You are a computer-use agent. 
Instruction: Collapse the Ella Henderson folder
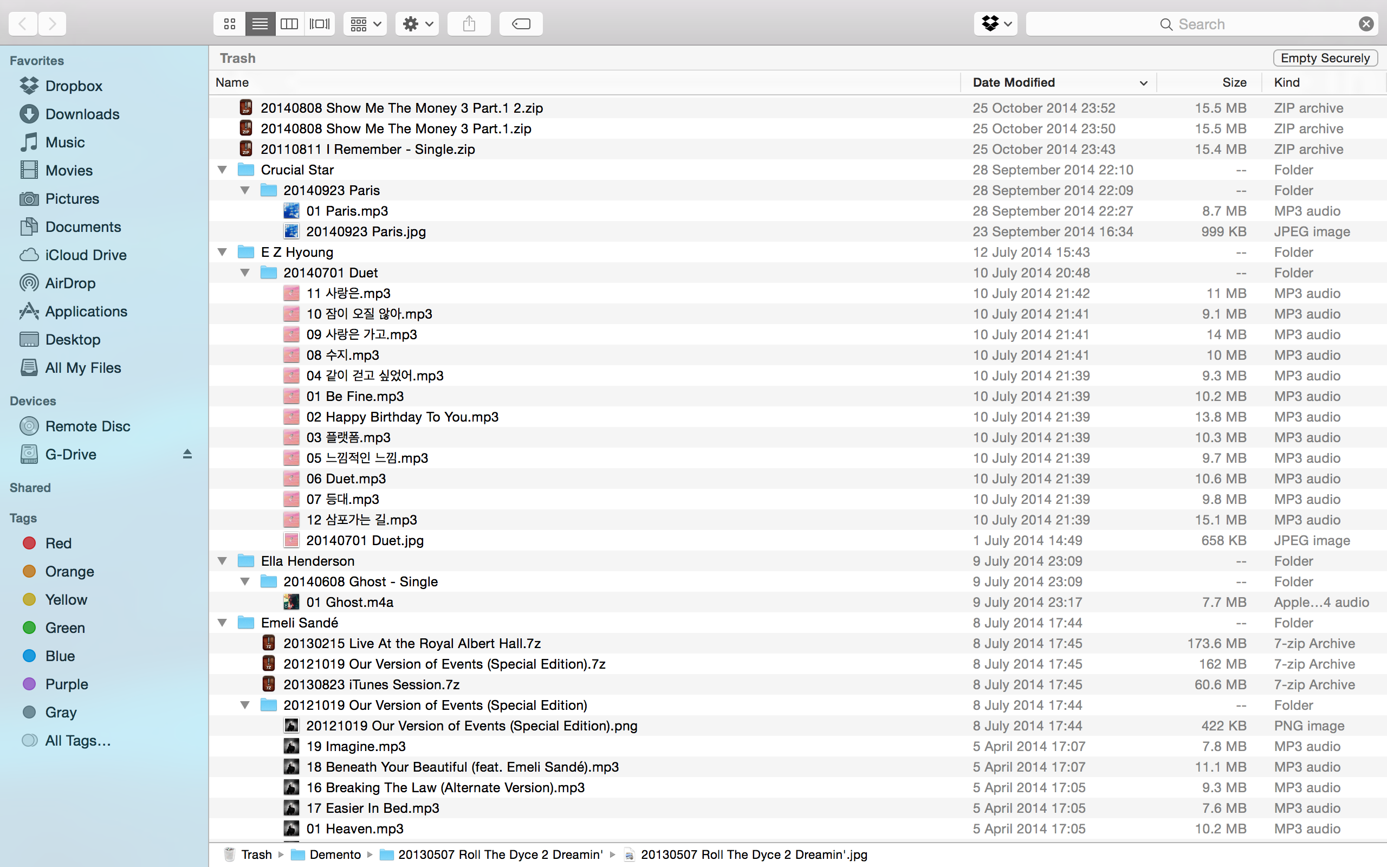pos(222,561)
